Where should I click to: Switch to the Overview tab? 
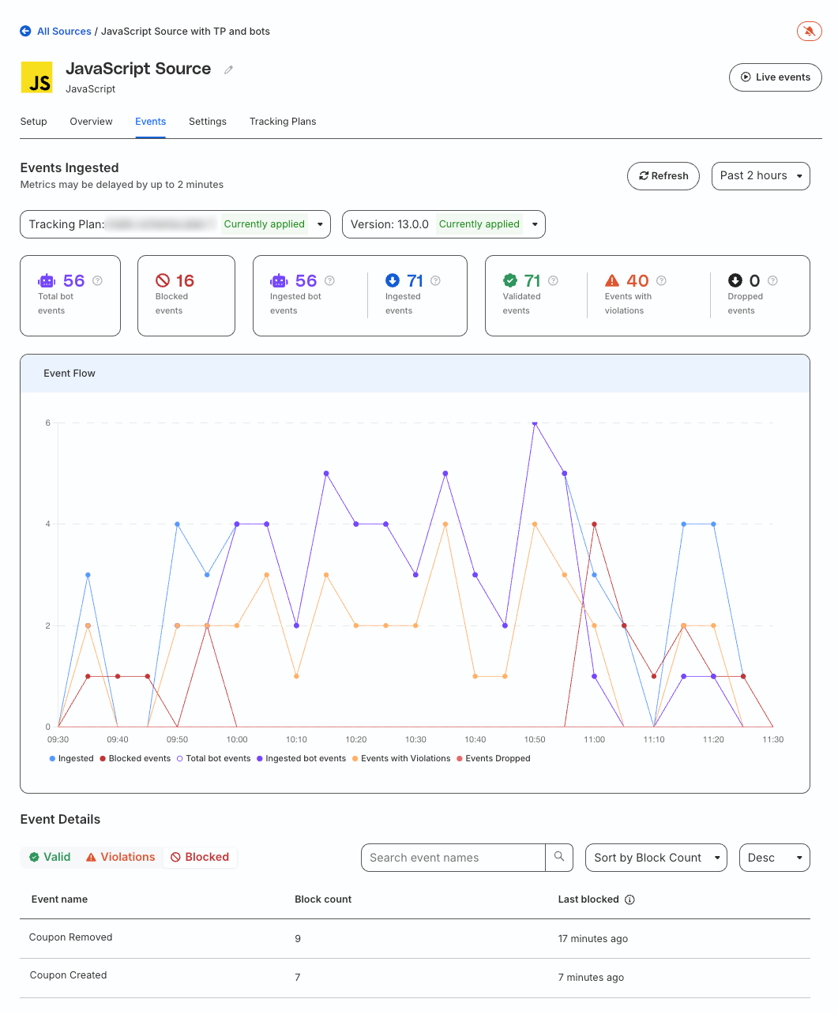click(x=91, y=122)
